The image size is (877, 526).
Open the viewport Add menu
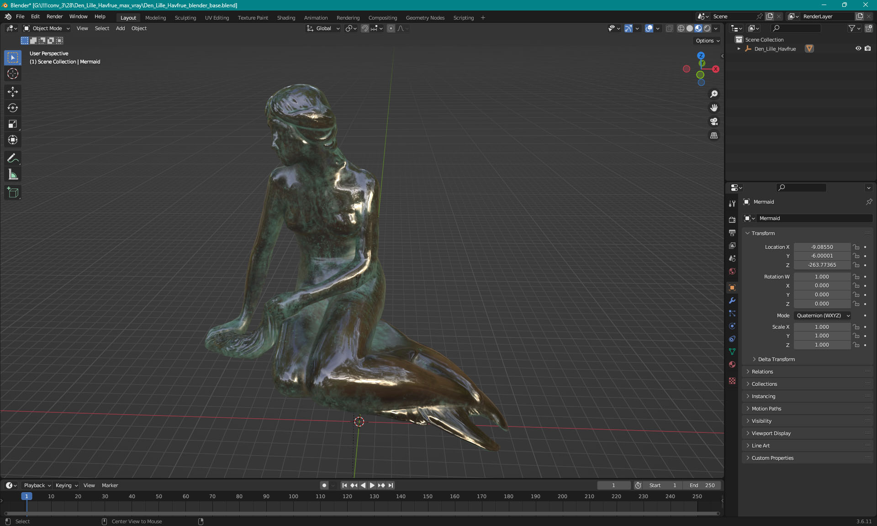(120, 28)
